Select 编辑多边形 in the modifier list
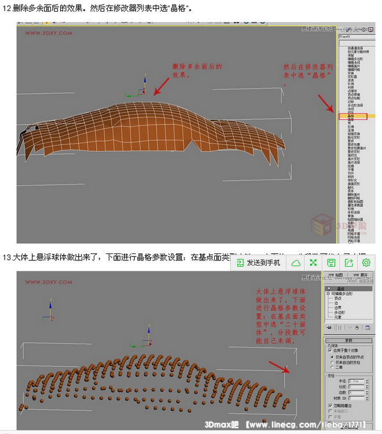 (355, 58)
